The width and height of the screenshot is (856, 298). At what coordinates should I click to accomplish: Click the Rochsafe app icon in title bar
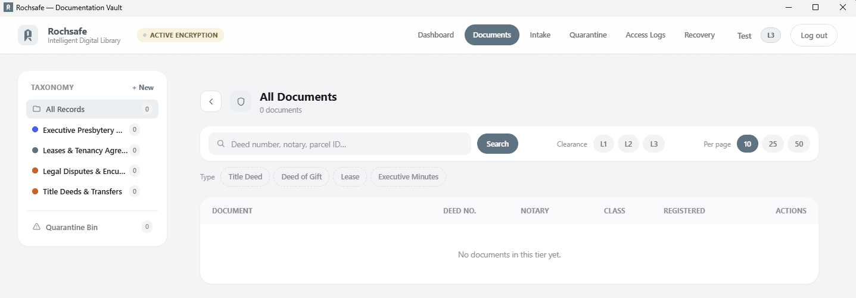[x=8, y=8]
